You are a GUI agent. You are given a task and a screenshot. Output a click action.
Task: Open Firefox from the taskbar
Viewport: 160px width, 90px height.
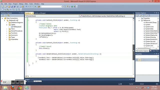click(x=13, y=88)
